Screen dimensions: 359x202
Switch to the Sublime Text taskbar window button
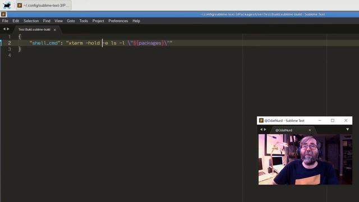(44, 5)
